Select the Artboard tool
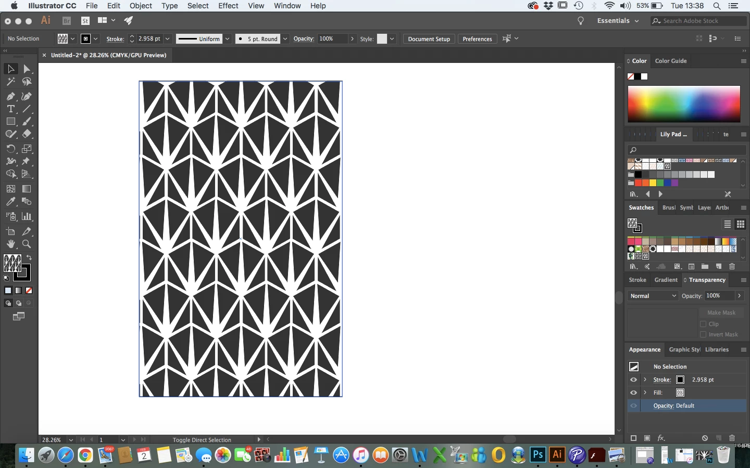The image size is (750, 468). click(10, 231)
